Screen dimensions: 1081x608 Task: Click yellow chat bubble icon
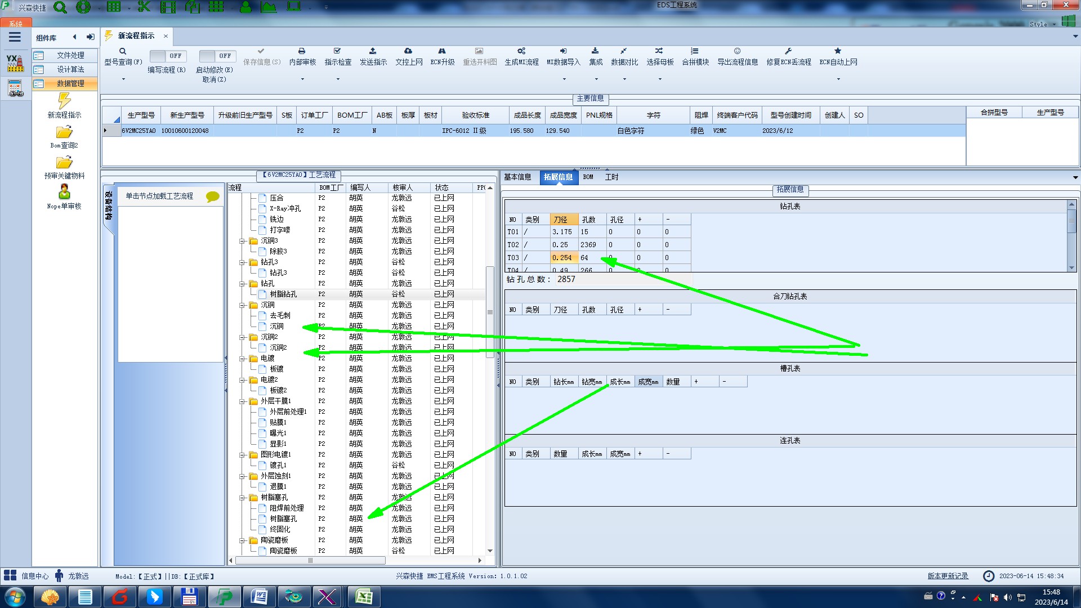click(x=213, y=196)
